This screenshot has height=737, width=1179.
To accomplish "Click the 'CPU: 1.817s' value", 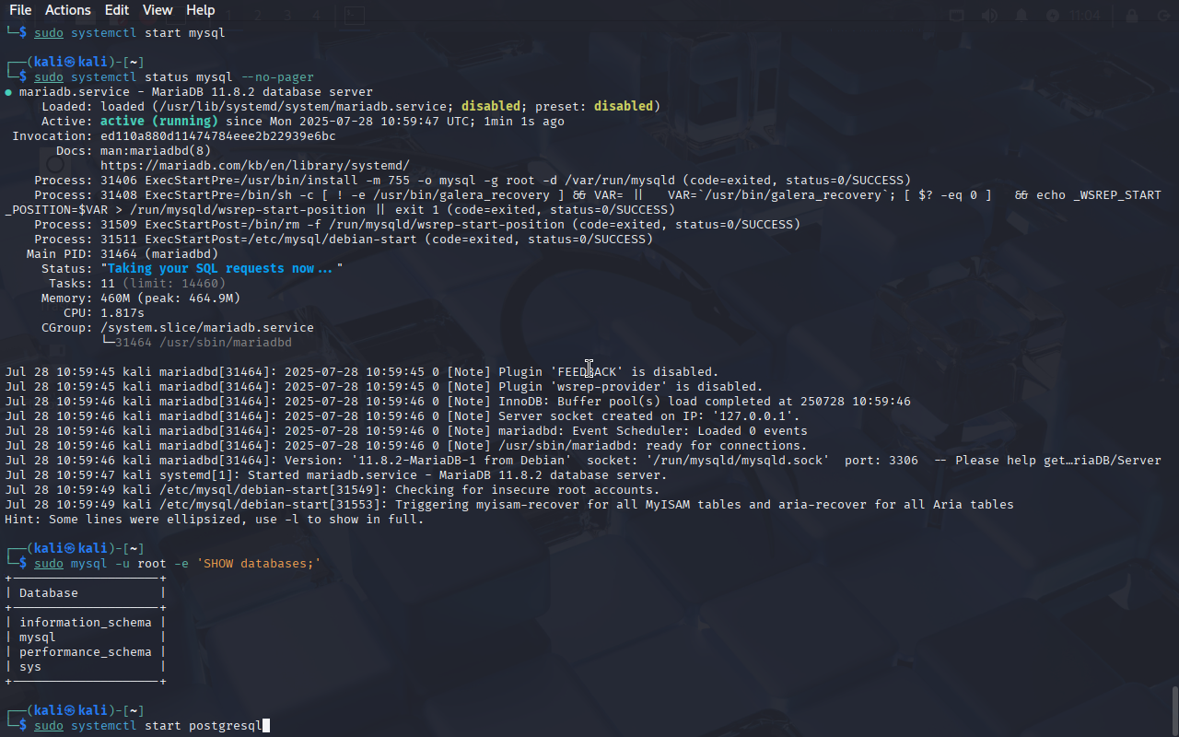I will pos(123,313).
